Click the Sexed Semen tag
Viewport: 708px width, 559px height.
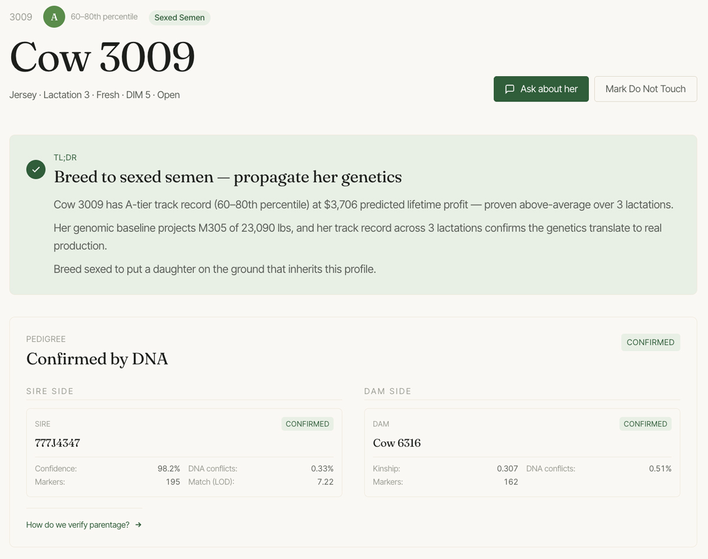click(x=179, y=18)
